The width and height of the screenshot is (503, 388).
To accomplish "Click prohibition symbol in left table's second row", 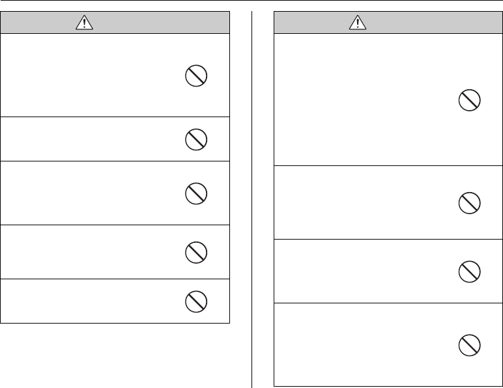I will 196,139.
